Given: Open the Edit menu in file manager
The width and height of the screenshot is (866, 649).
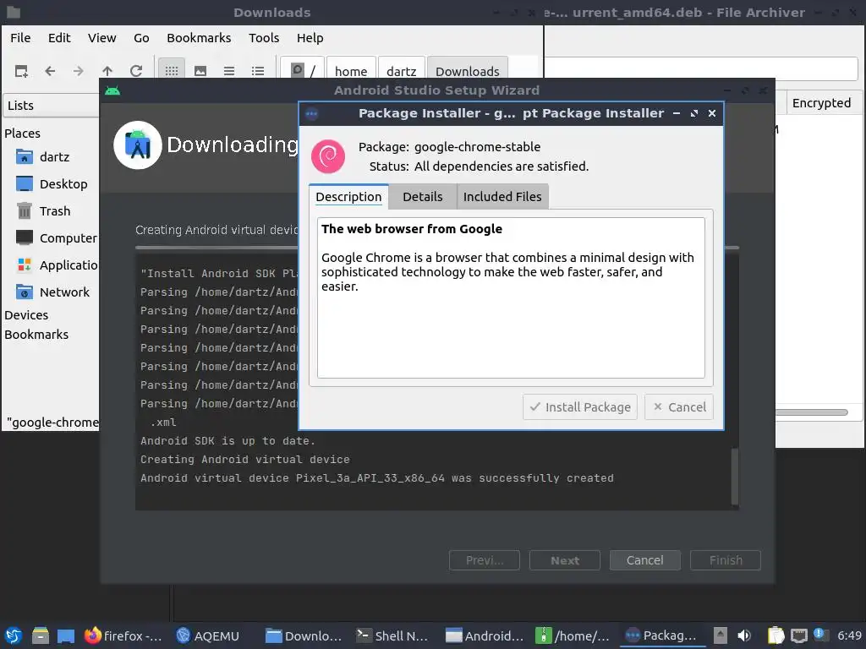Looking at the screenshot, I should (x=59, y=38).
